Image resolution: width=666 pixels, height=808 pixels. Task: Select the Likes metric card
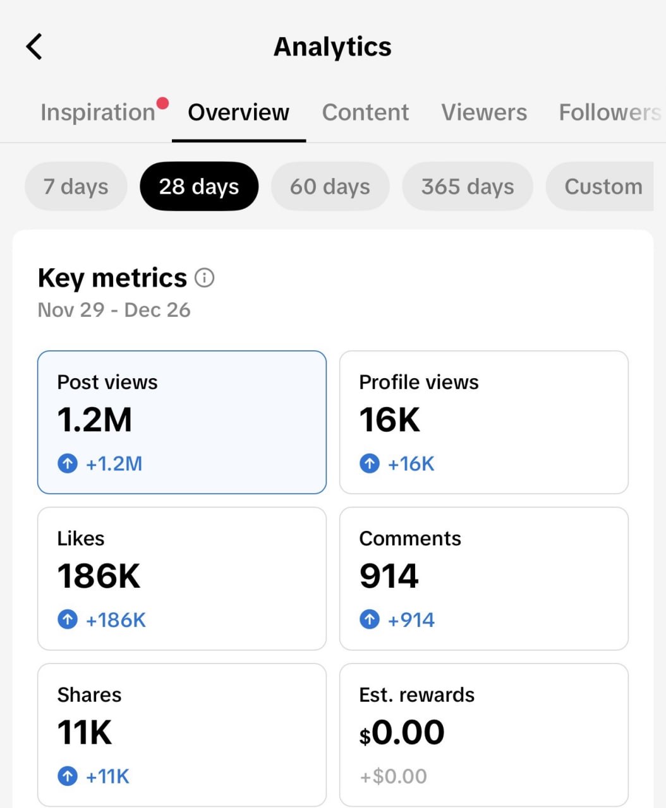tap(182, 578)
